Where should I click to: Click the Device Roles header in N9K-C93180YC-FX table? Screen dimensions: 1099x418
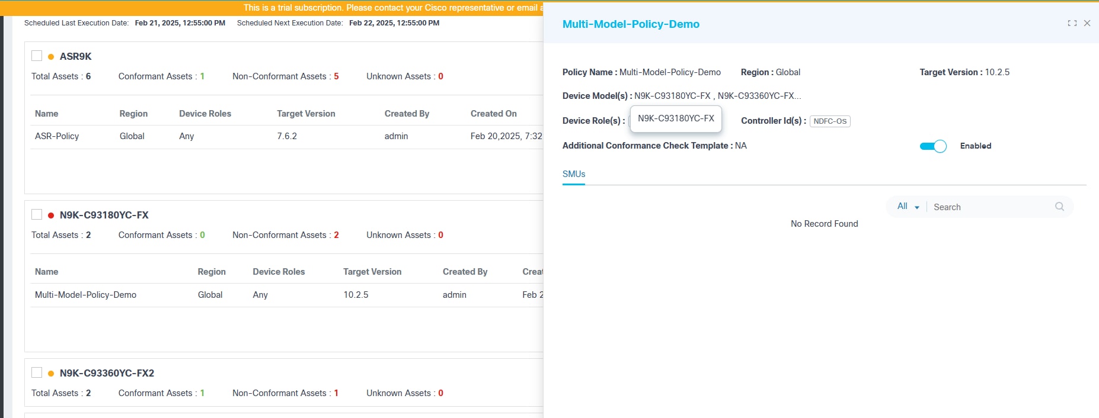coord(279,272)
